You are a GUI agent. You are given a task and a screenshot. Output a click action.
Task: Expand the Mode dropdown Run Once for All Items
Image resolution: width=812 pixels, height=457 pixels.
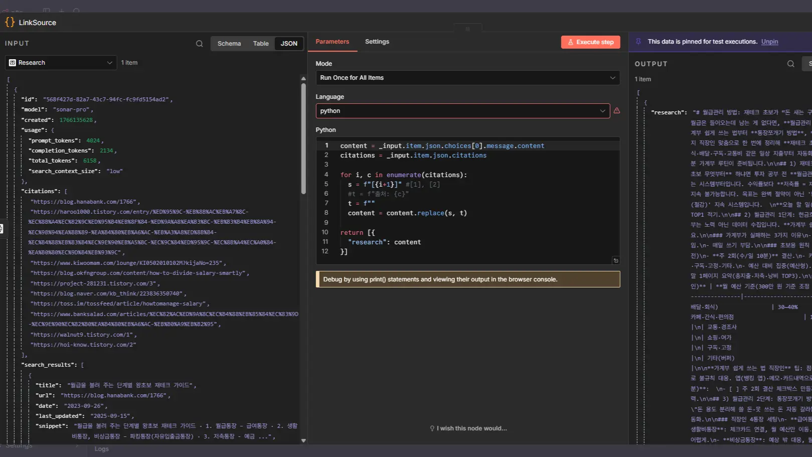[x=467, y=78]
